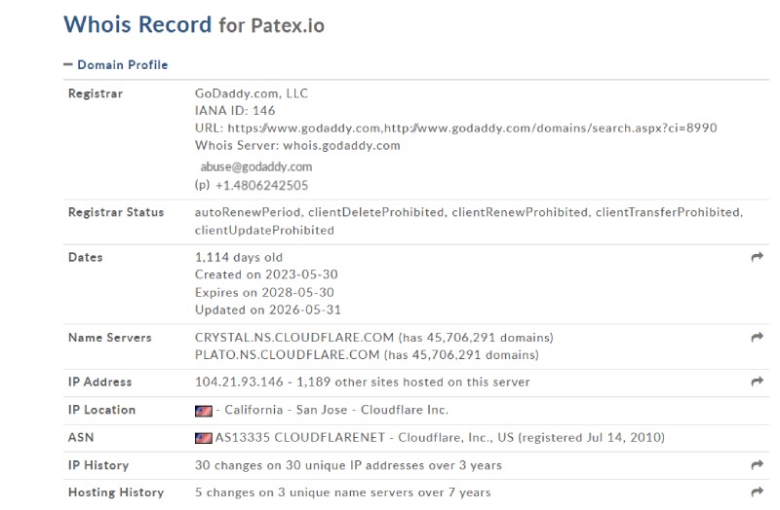This screenshot has height=510, width=780.
Task: Click the 30 changes IP history text
Action: point(348,465)
